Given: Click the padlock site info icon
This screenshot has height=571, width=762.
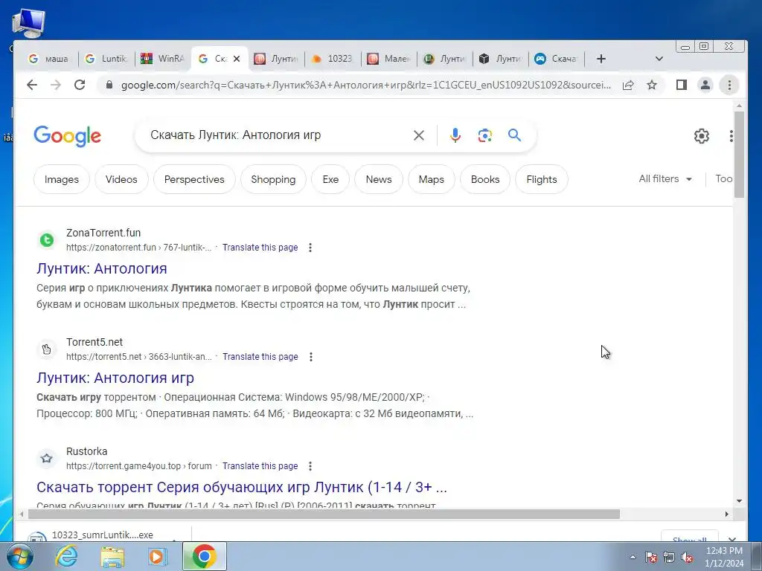Looking at the screenshot, I should coord(109,85).
